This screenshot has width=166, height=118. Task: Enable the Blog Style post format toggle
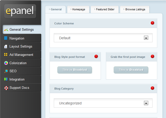click(75, 70)
